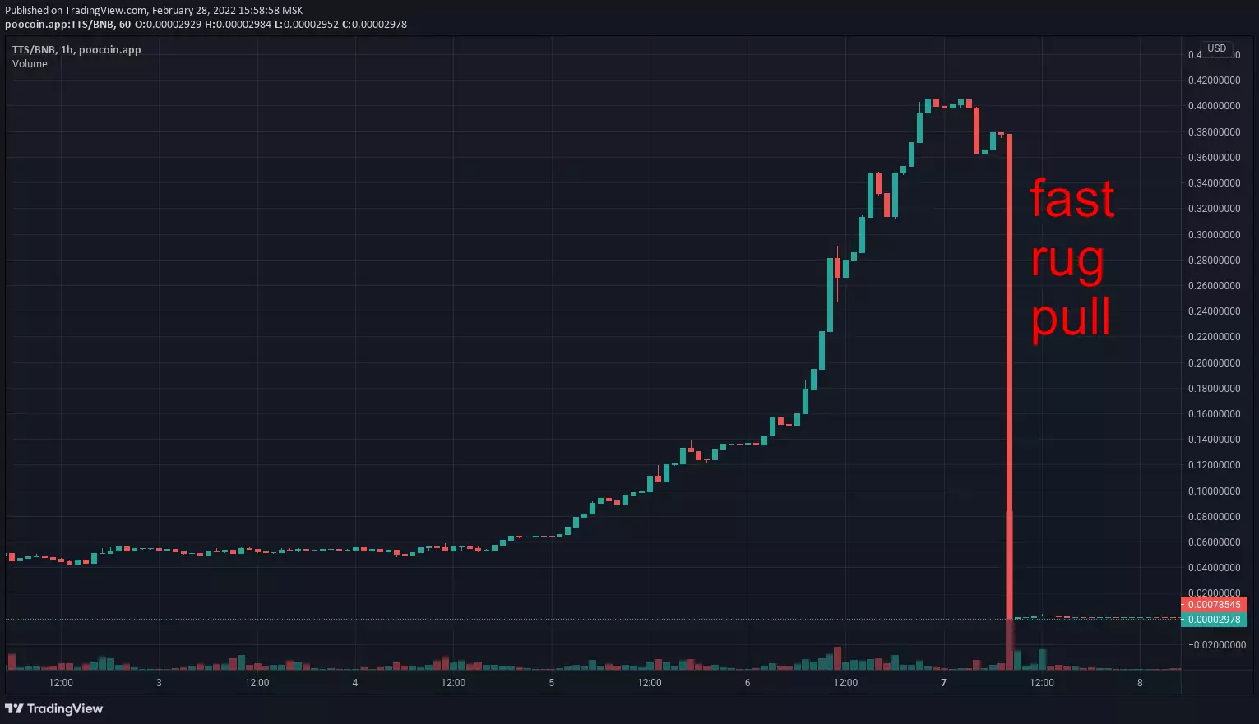Click the 0.30000000 price axis label
Screen dimensions: 1259x724
click(1214, 235)
